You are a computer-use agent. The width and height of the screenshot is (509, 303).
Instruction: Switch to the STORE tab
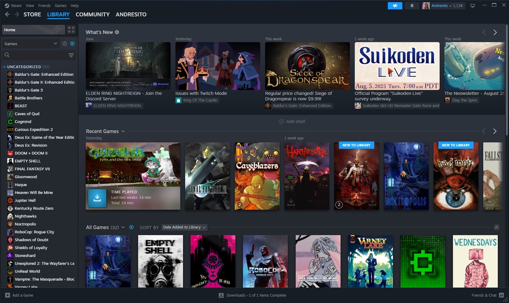click(32, 14)
